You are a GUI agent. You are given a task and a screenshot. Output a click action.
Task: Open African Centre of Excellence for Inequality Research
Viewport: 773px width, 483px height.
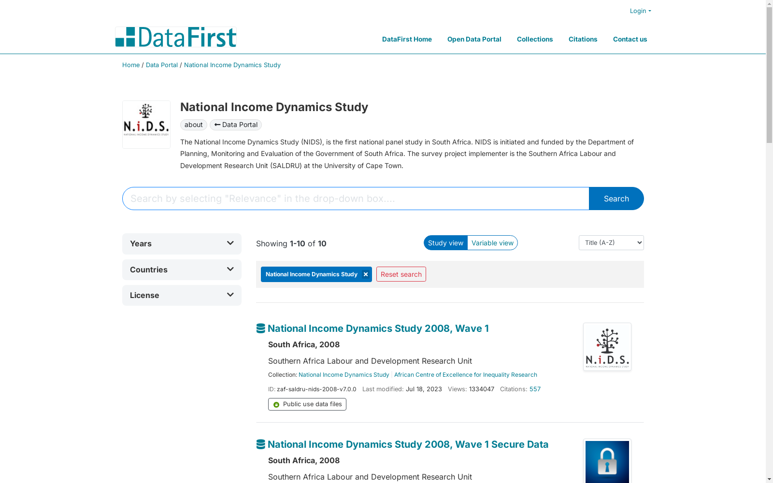[x=466, y=375]
